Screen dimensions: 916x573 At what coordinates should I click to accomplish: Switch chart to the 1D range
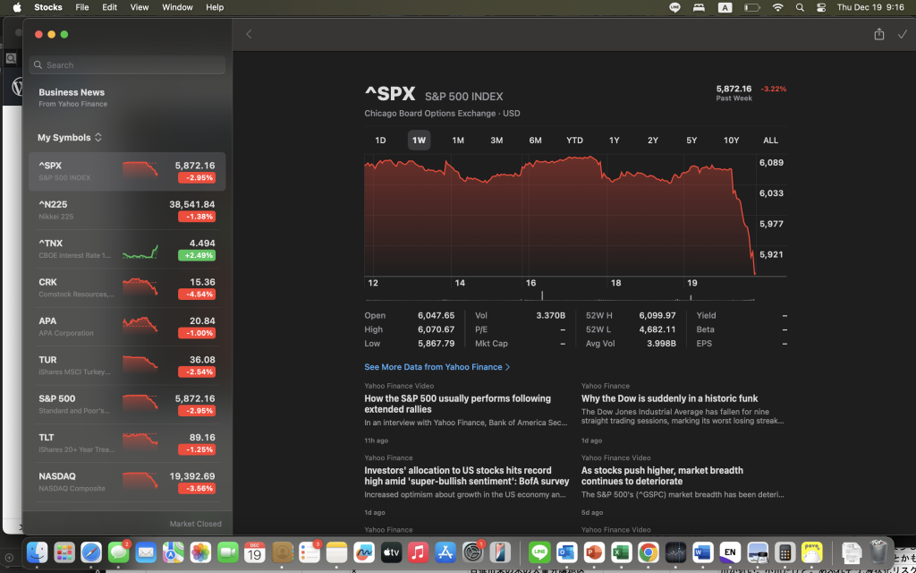(380, 141)
